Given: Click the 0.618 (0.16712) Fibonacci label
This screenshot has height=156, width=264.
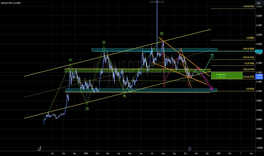Looking at the screenshot, I should pyautogui.click(x=248, y=57).
